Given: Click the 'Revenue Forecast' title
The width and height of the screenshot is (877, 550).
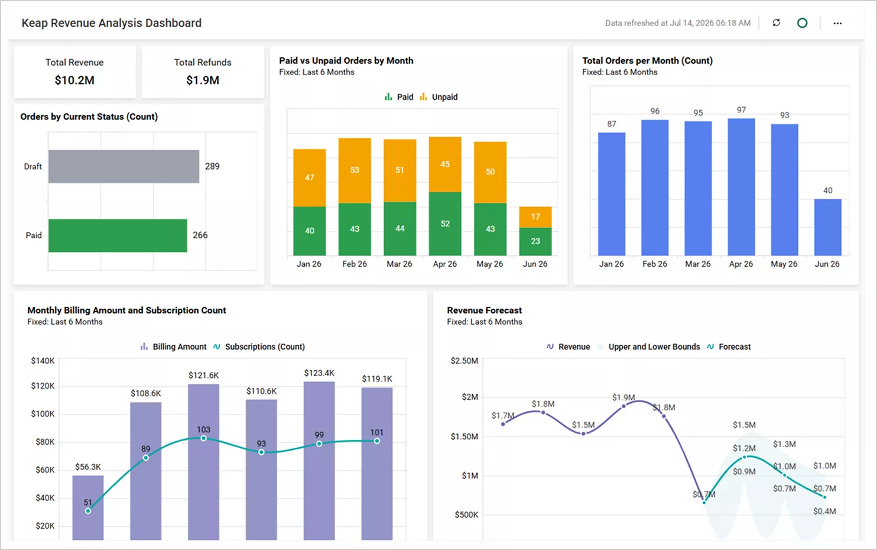Looking at the screenshot, I should (x=485, y=310).
